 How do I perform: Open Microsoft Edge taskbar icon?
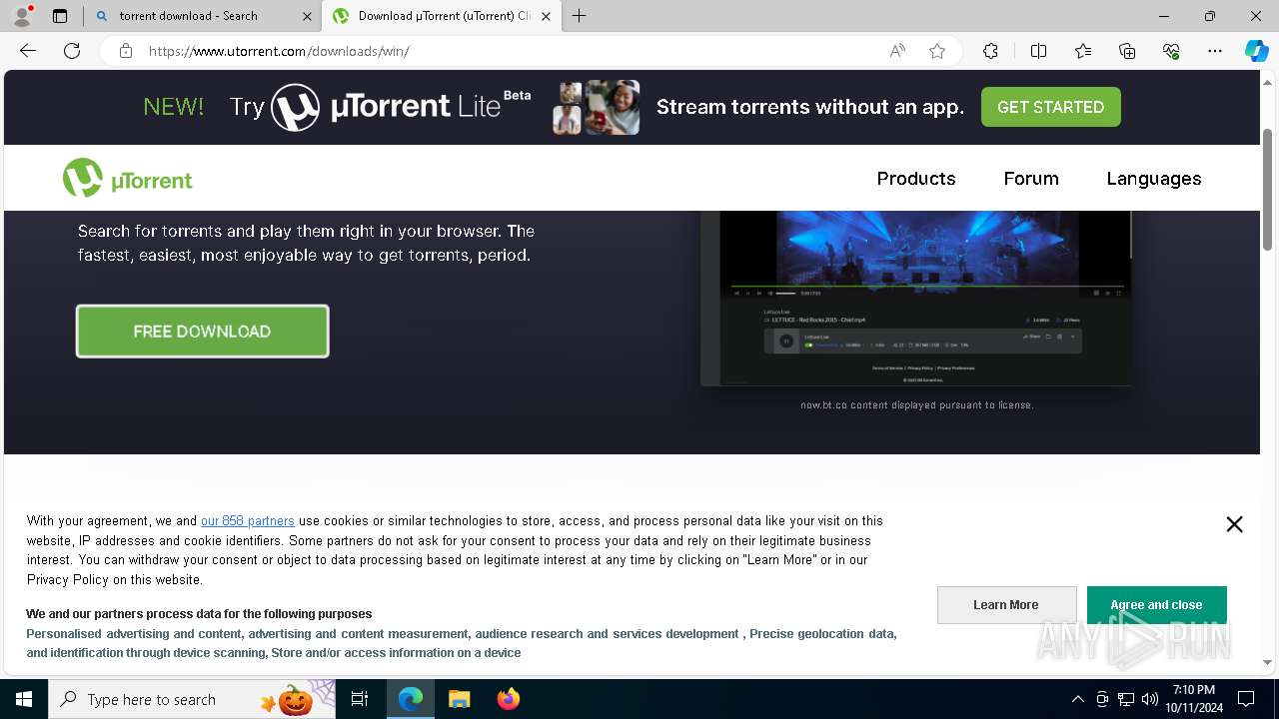(x=411, y=699)
